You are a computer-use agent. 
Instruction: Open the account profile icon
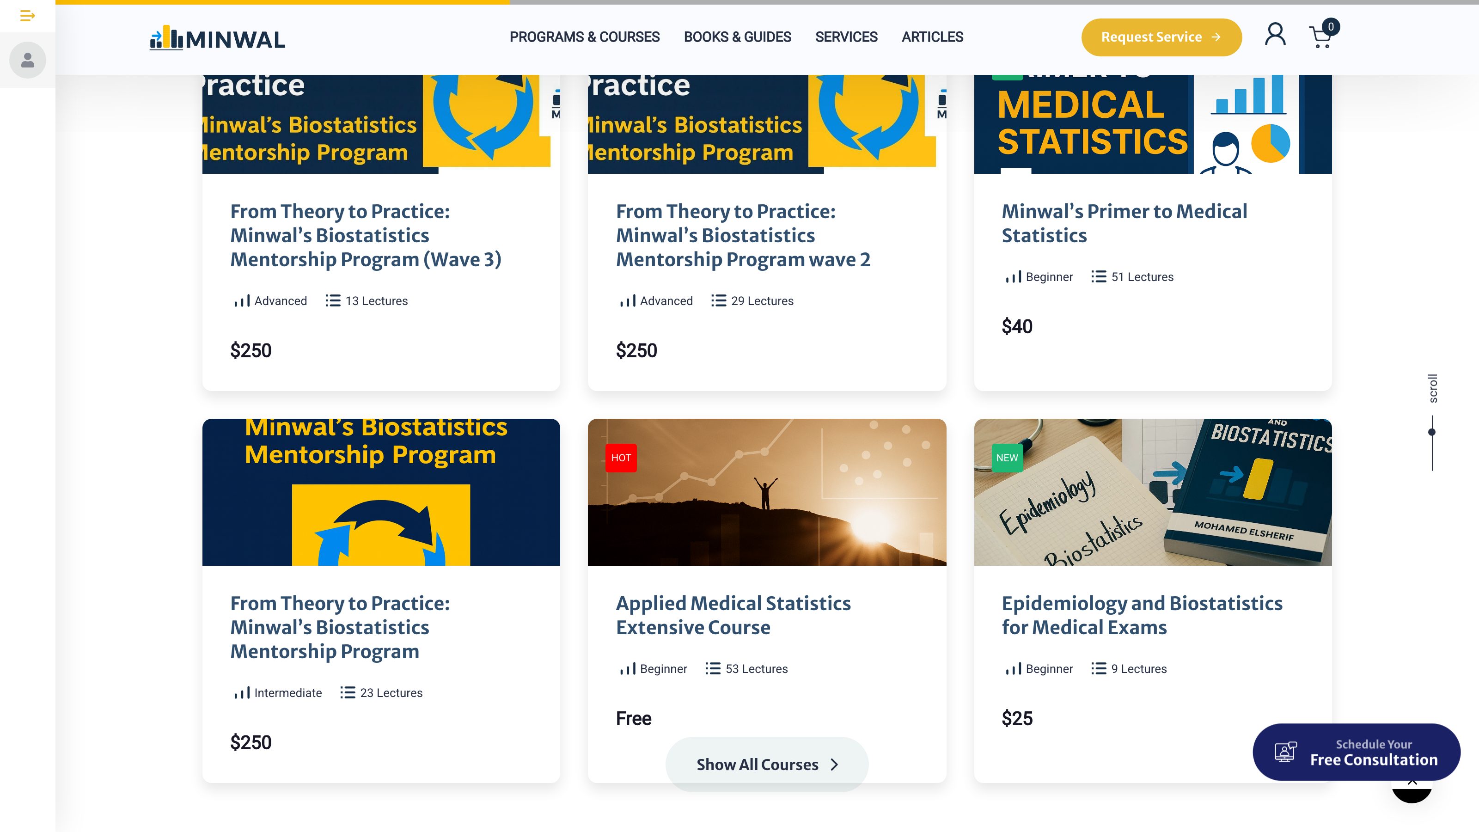click(1275, 35)
